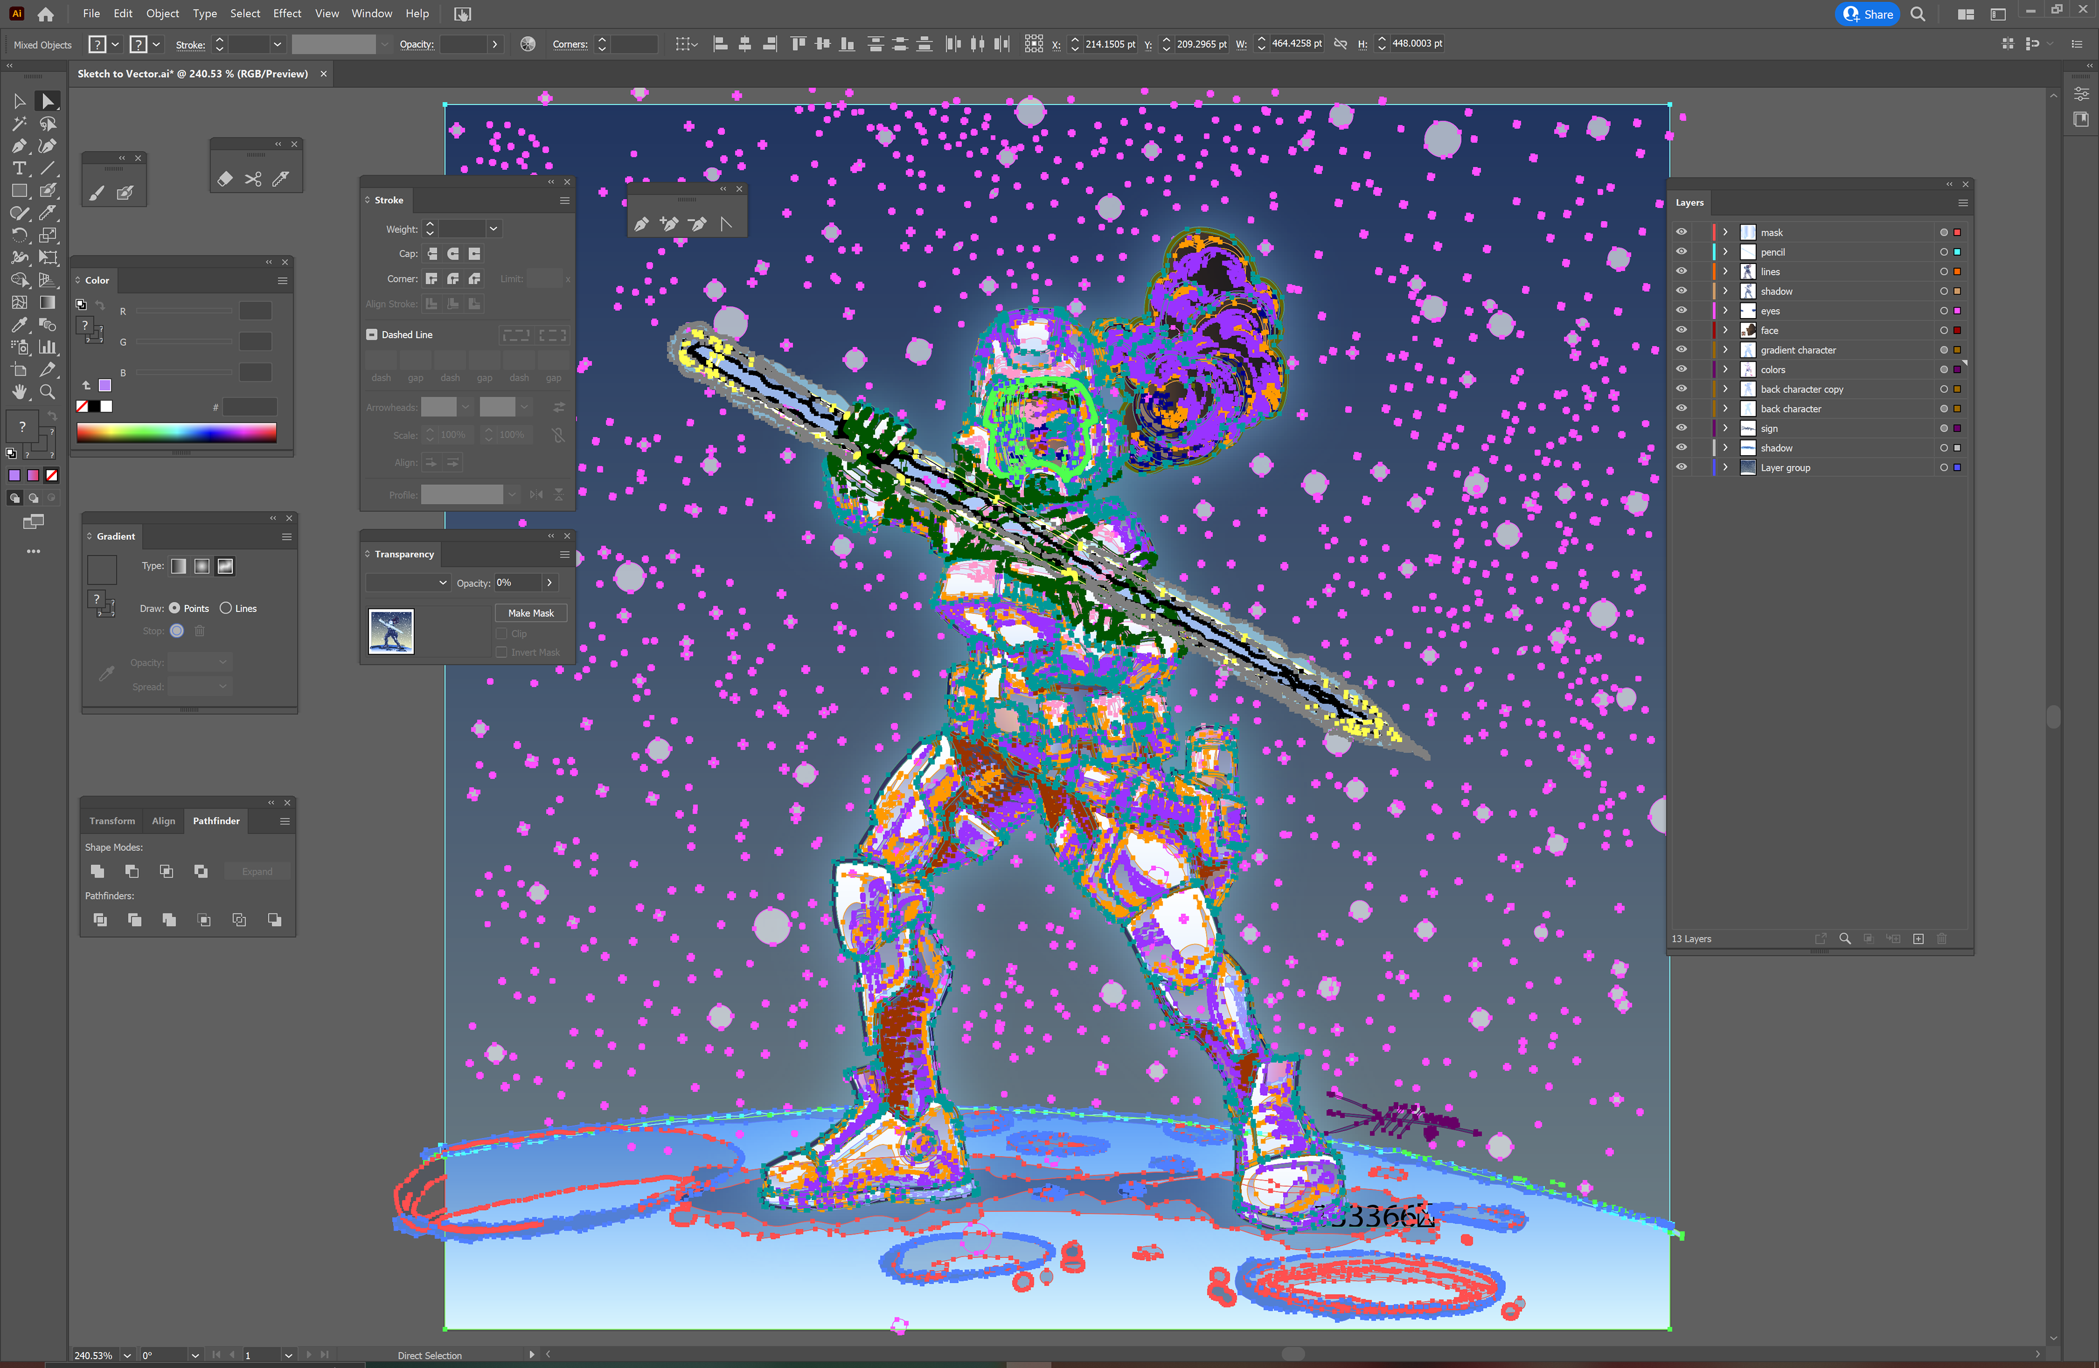Choose the bevel join corner option
This screenshot has width=2099, height=1368.
pyautogui.click(x=474, y=279)
